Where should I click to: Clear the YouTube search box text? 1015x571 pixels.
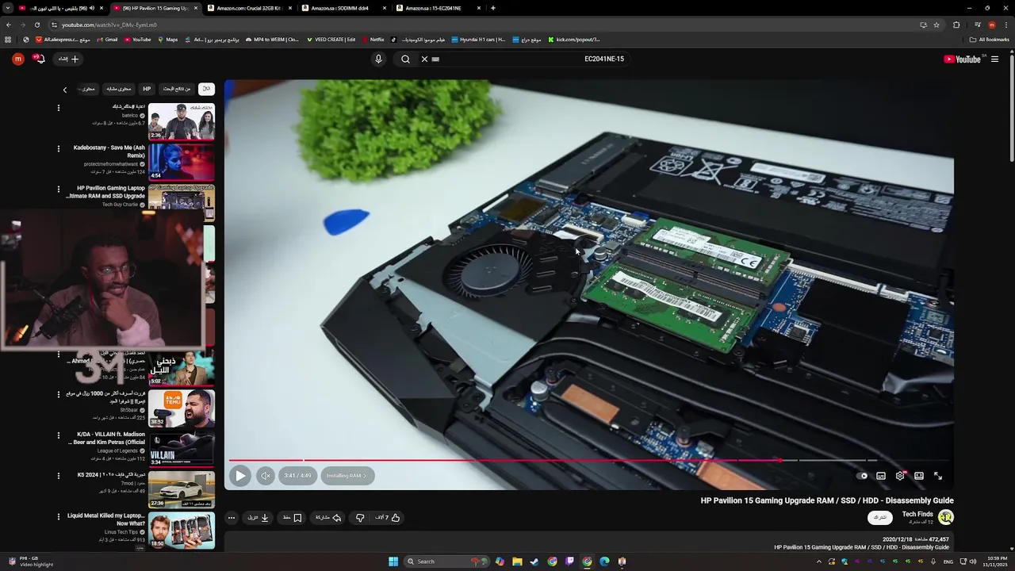(x=424, y=59)
